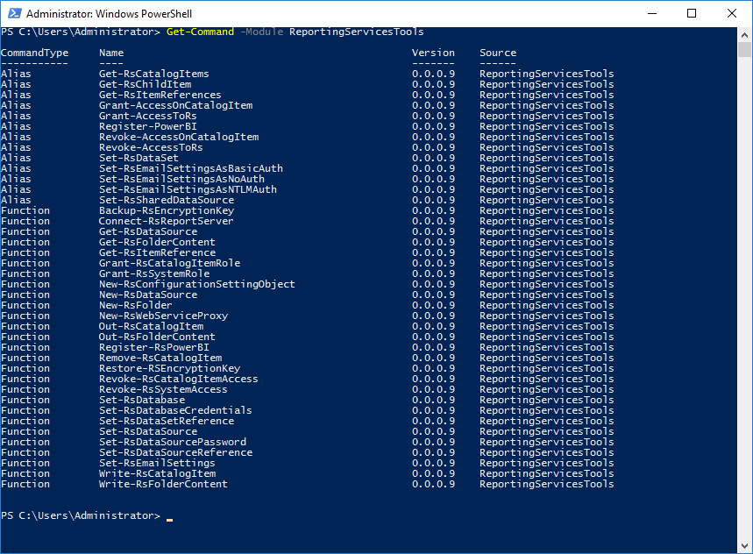The image size is (753, 554).
Task: Click the ReportingServicesTools argument on the command line
Action: point(357,32)
